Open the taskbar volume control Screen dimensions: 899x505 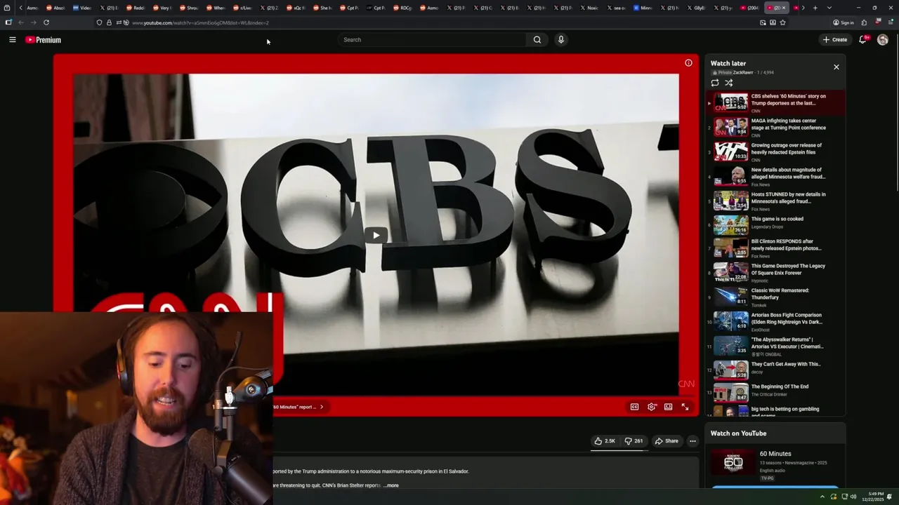click(853, 497)
